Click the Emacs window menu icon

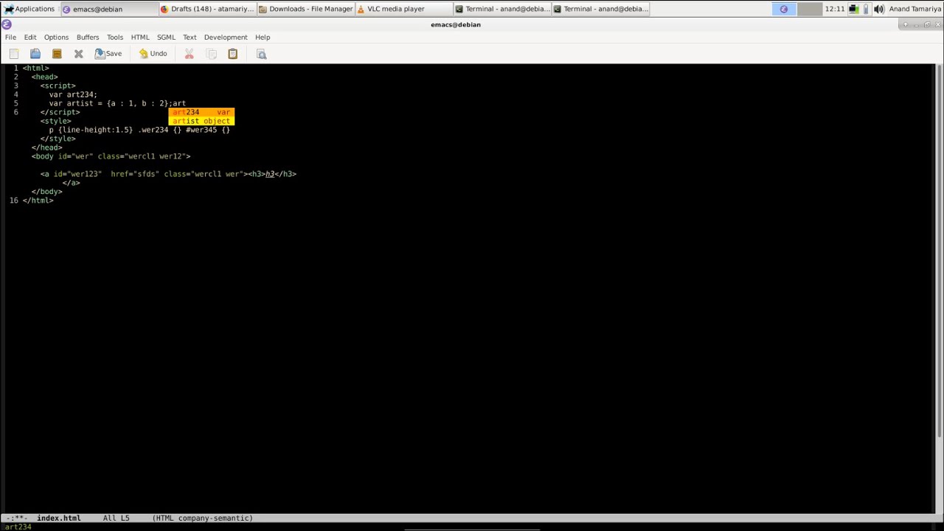(7, 24)
